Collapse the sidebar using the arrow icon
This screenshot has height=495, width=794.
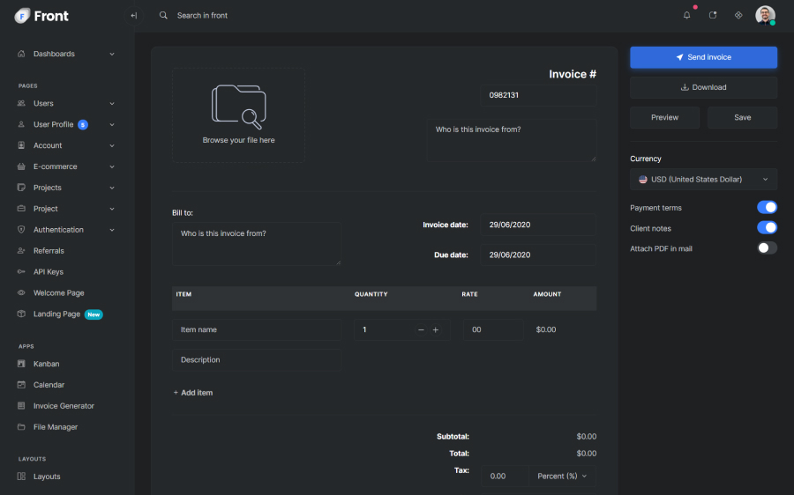133,15
